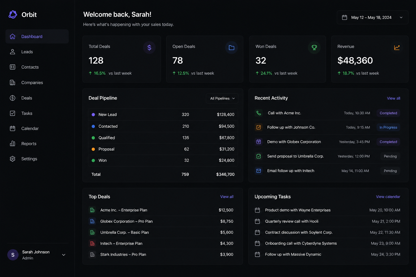Click calendar icon beside Wayne Enterprises demo task
416x277 pixels.
coord(258,210)
